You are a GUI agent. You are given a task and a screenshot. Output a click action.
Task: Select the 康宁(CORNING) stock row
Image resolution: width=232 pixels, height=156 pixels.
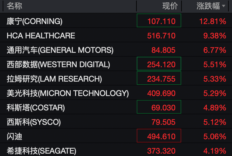[35, 21]
